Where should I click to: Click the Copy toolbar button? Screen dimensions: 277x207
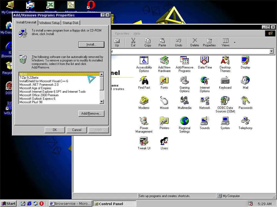[148, 43]
